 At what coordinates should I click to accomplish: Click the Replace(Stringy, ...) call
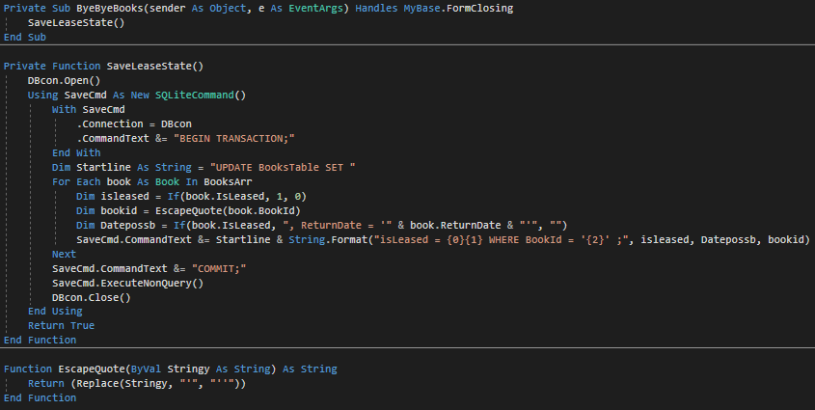click(x=158, y=384)
